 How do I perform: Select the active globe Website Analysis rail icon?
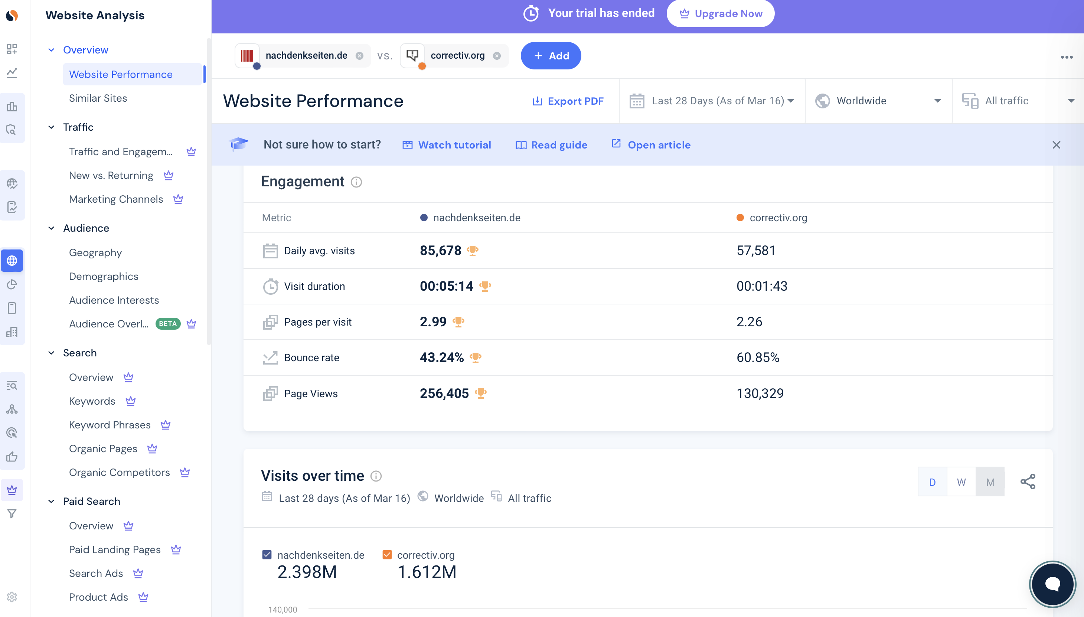click(x=12, y=260)
